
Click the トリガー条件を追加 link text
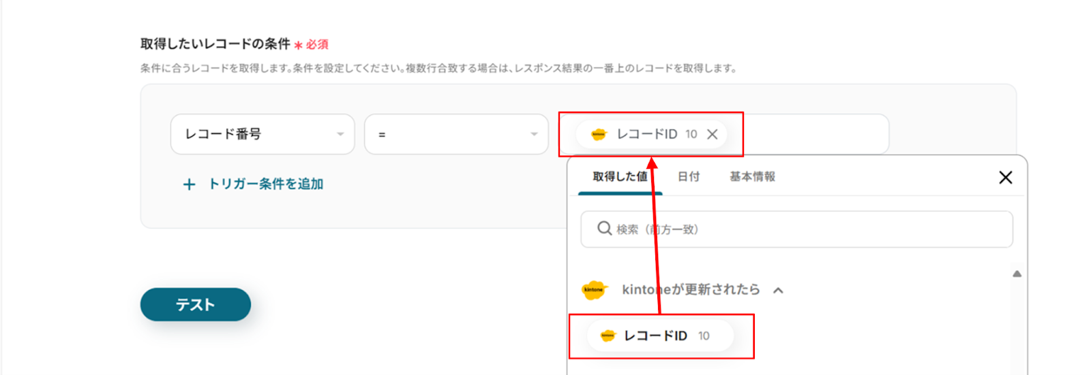265,184
